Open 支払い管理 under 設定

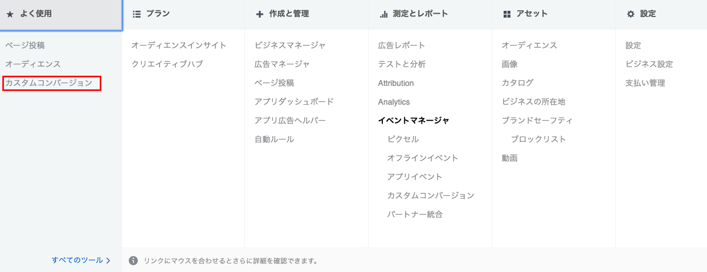tap(645, 83)
